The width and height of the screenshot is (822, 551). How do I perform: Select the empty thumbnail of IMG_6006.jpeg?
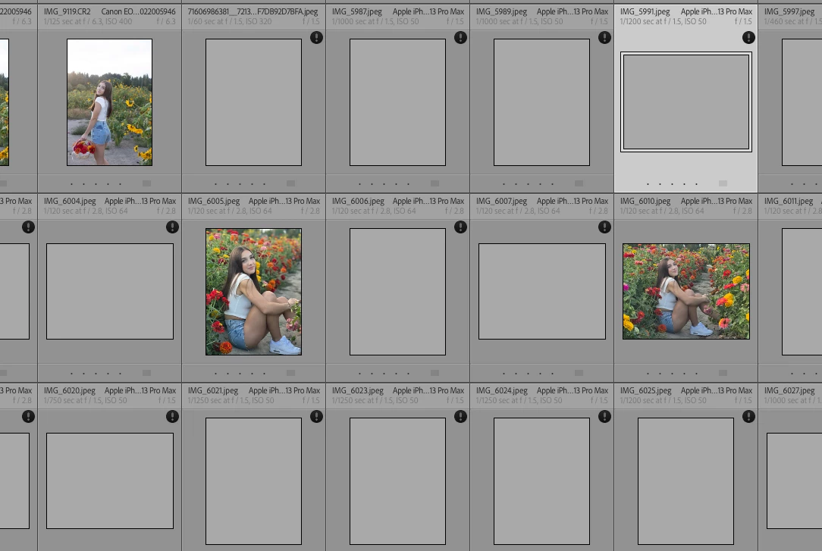tap(398, 292)
